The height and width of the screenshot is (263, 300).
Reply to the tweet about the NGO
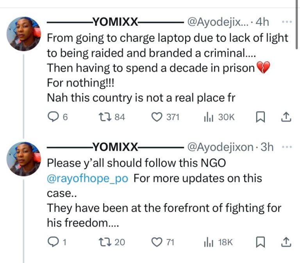coord(52,242)
